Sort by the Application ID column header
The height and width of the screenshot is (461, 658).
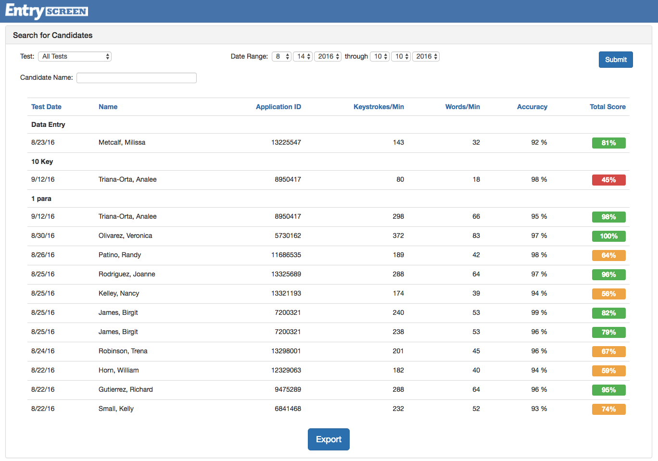pos(278,107)
